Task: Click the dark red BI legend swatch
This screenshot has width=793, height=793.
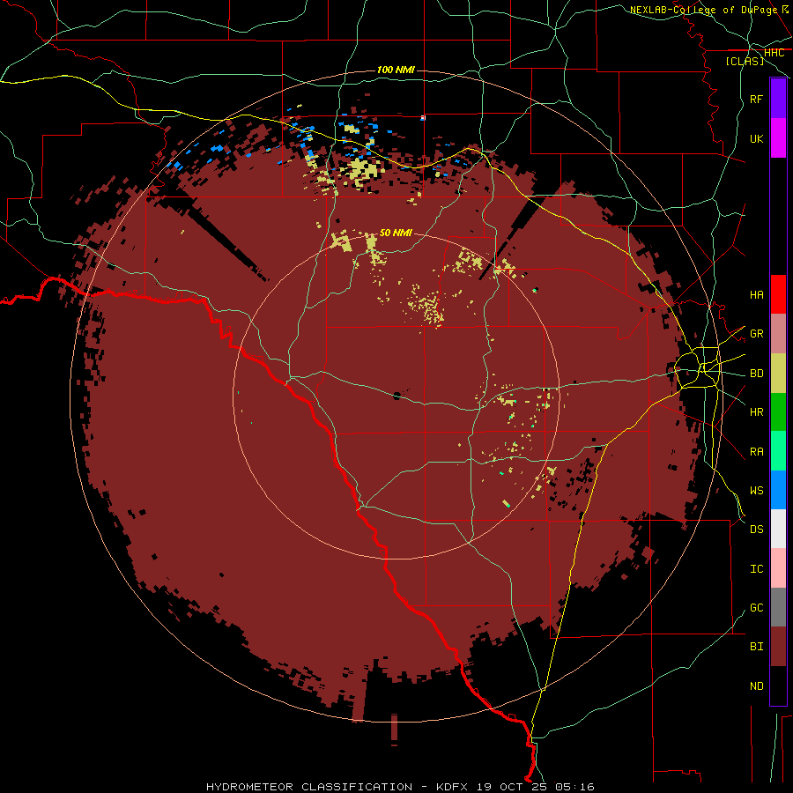Action: click(x=778, y=647)
